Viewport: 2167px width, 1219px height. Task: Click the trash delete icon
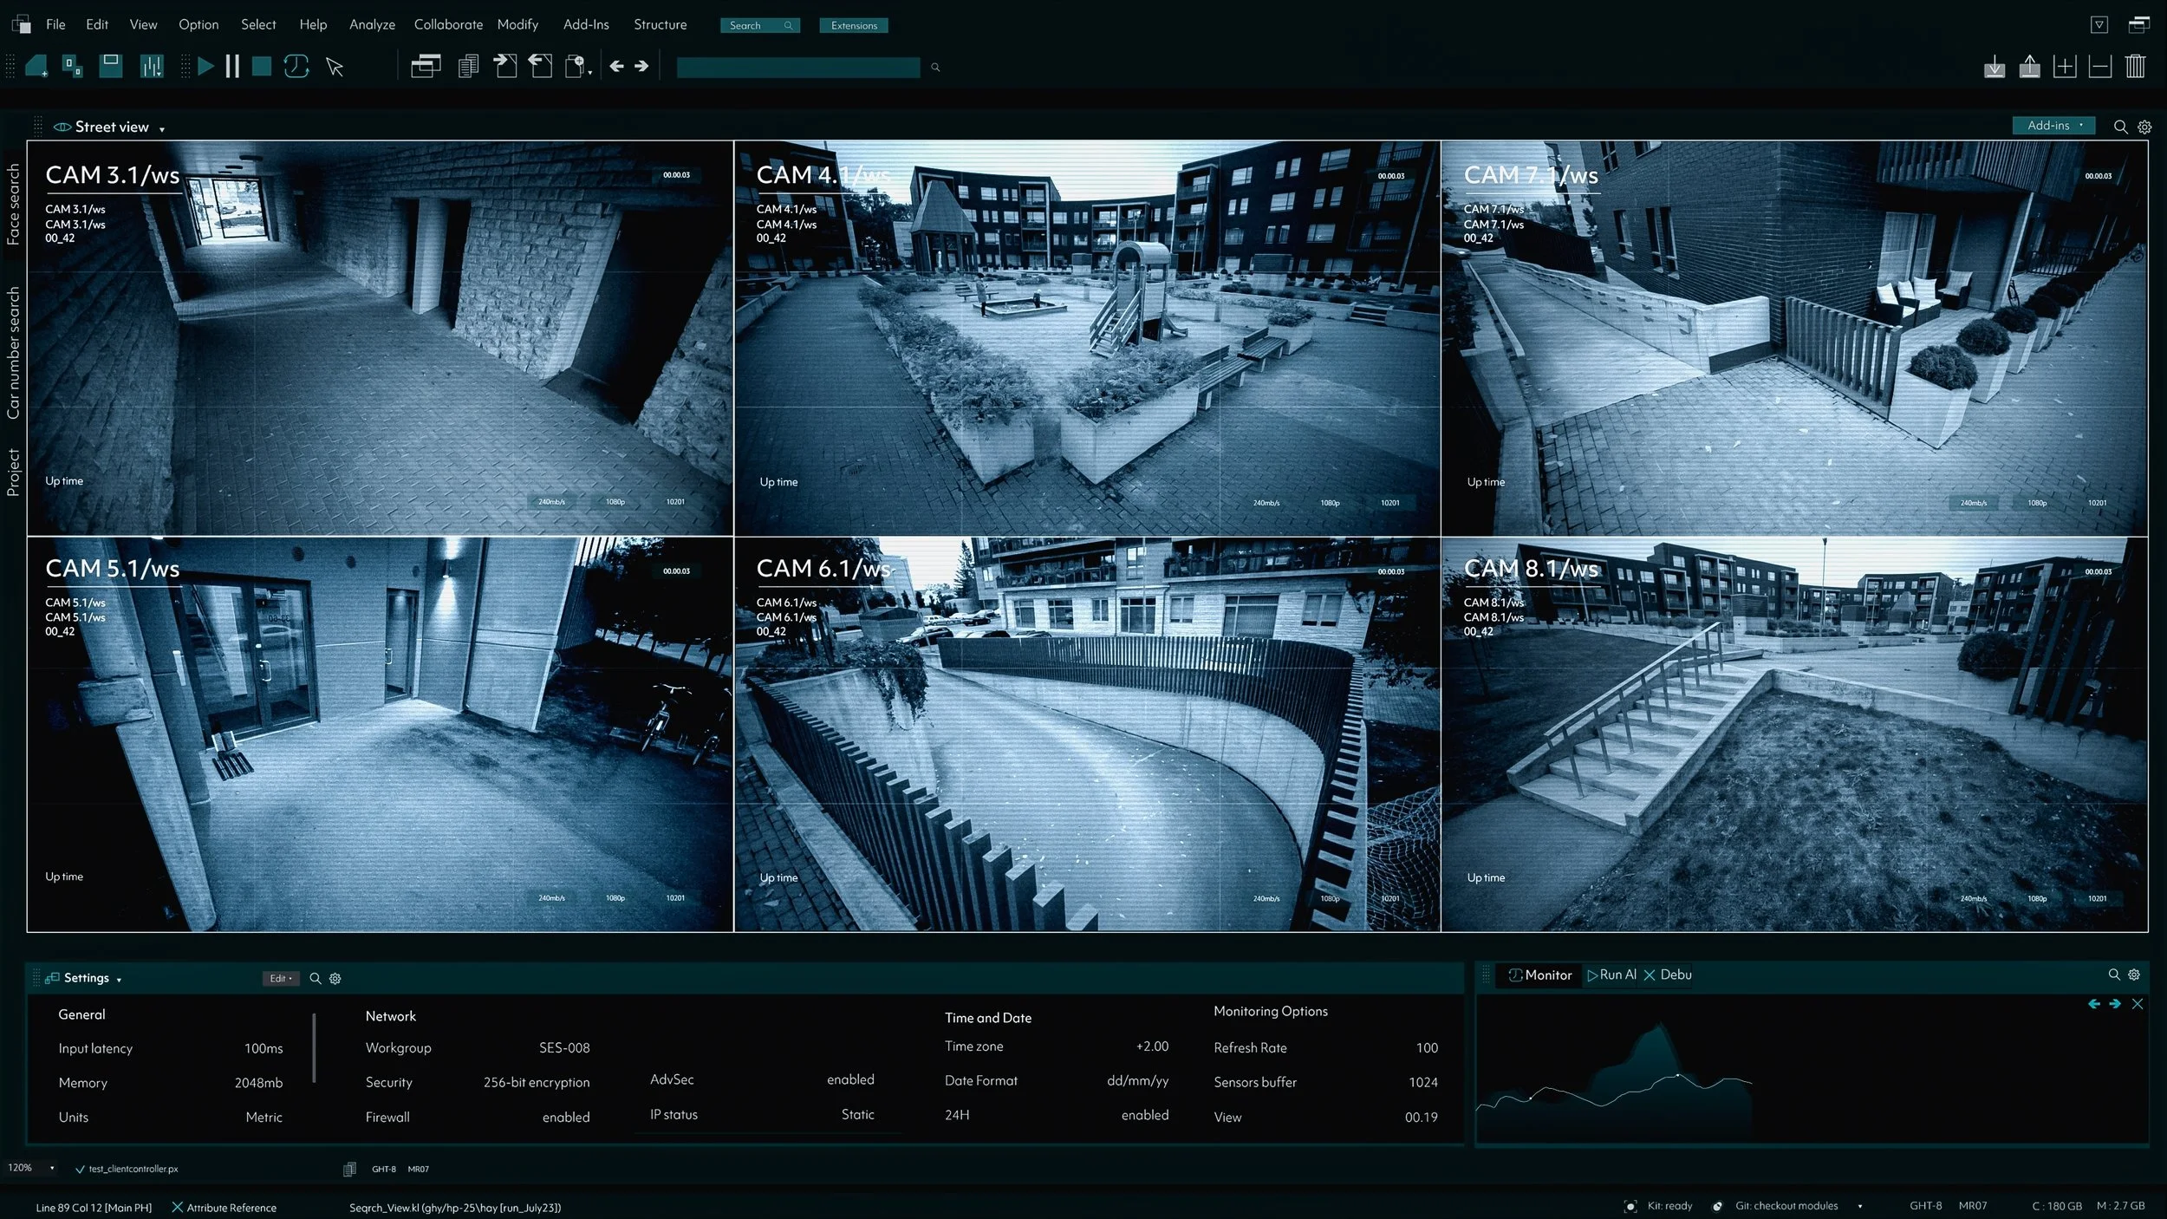pos(2135,67)
